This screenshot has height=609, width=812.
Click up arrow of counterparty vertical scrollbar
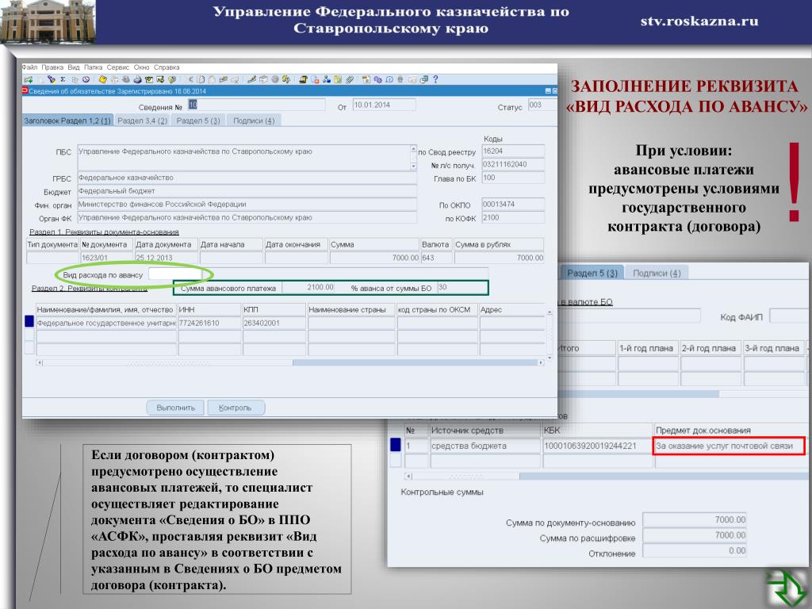550,312
